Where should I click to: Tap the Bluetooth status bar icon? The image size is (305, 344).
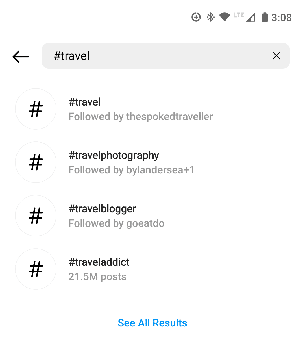tap(210, 18)
